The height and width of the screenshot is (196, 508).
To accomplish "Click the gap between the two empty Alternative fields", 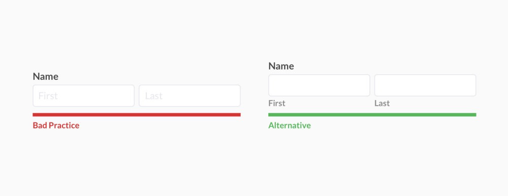I will (x=372, y=85).
